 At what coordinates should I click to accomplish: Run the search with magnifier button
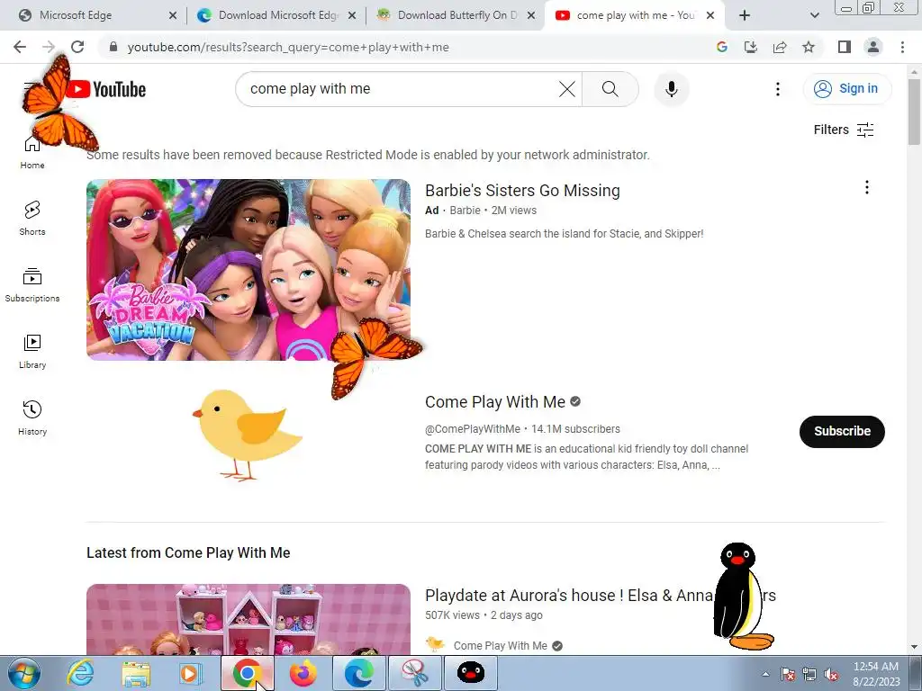(610, 89)
